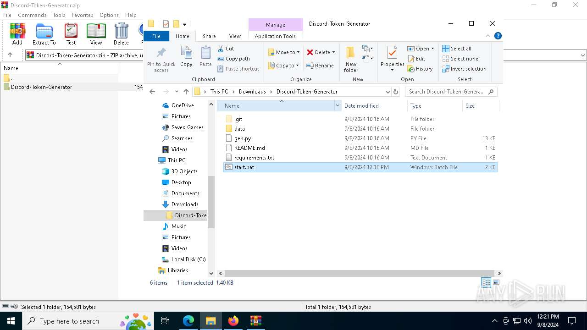
Task: Create a New folder
Action: tap(351, 59)
